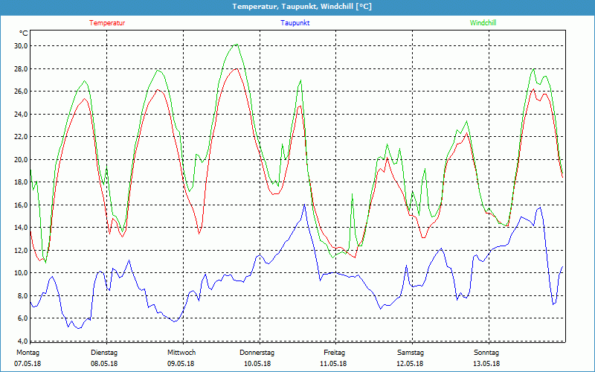Click the 10,0 y-axis value
The height and width of the screenshot is (372, 595).
pos(21,273)
